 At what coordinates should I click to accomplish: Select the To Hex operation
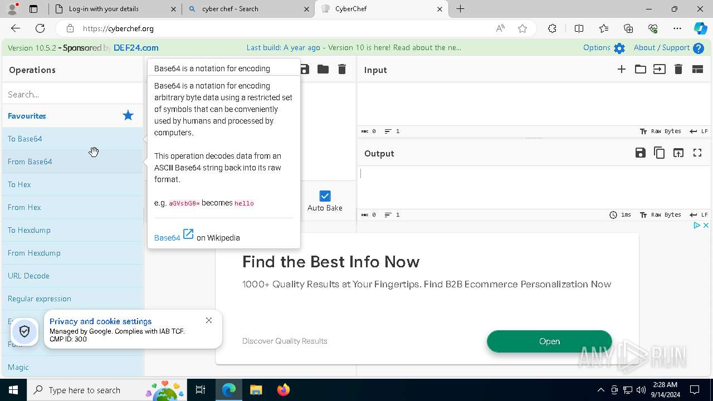(x=72, y=184)
